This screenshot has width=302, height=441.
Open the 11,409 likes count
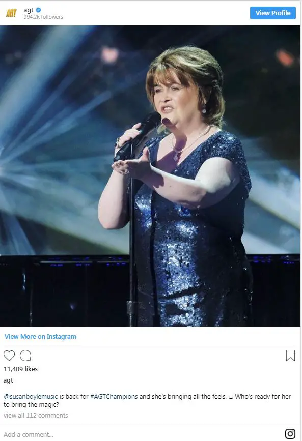(x=20, y=369)
